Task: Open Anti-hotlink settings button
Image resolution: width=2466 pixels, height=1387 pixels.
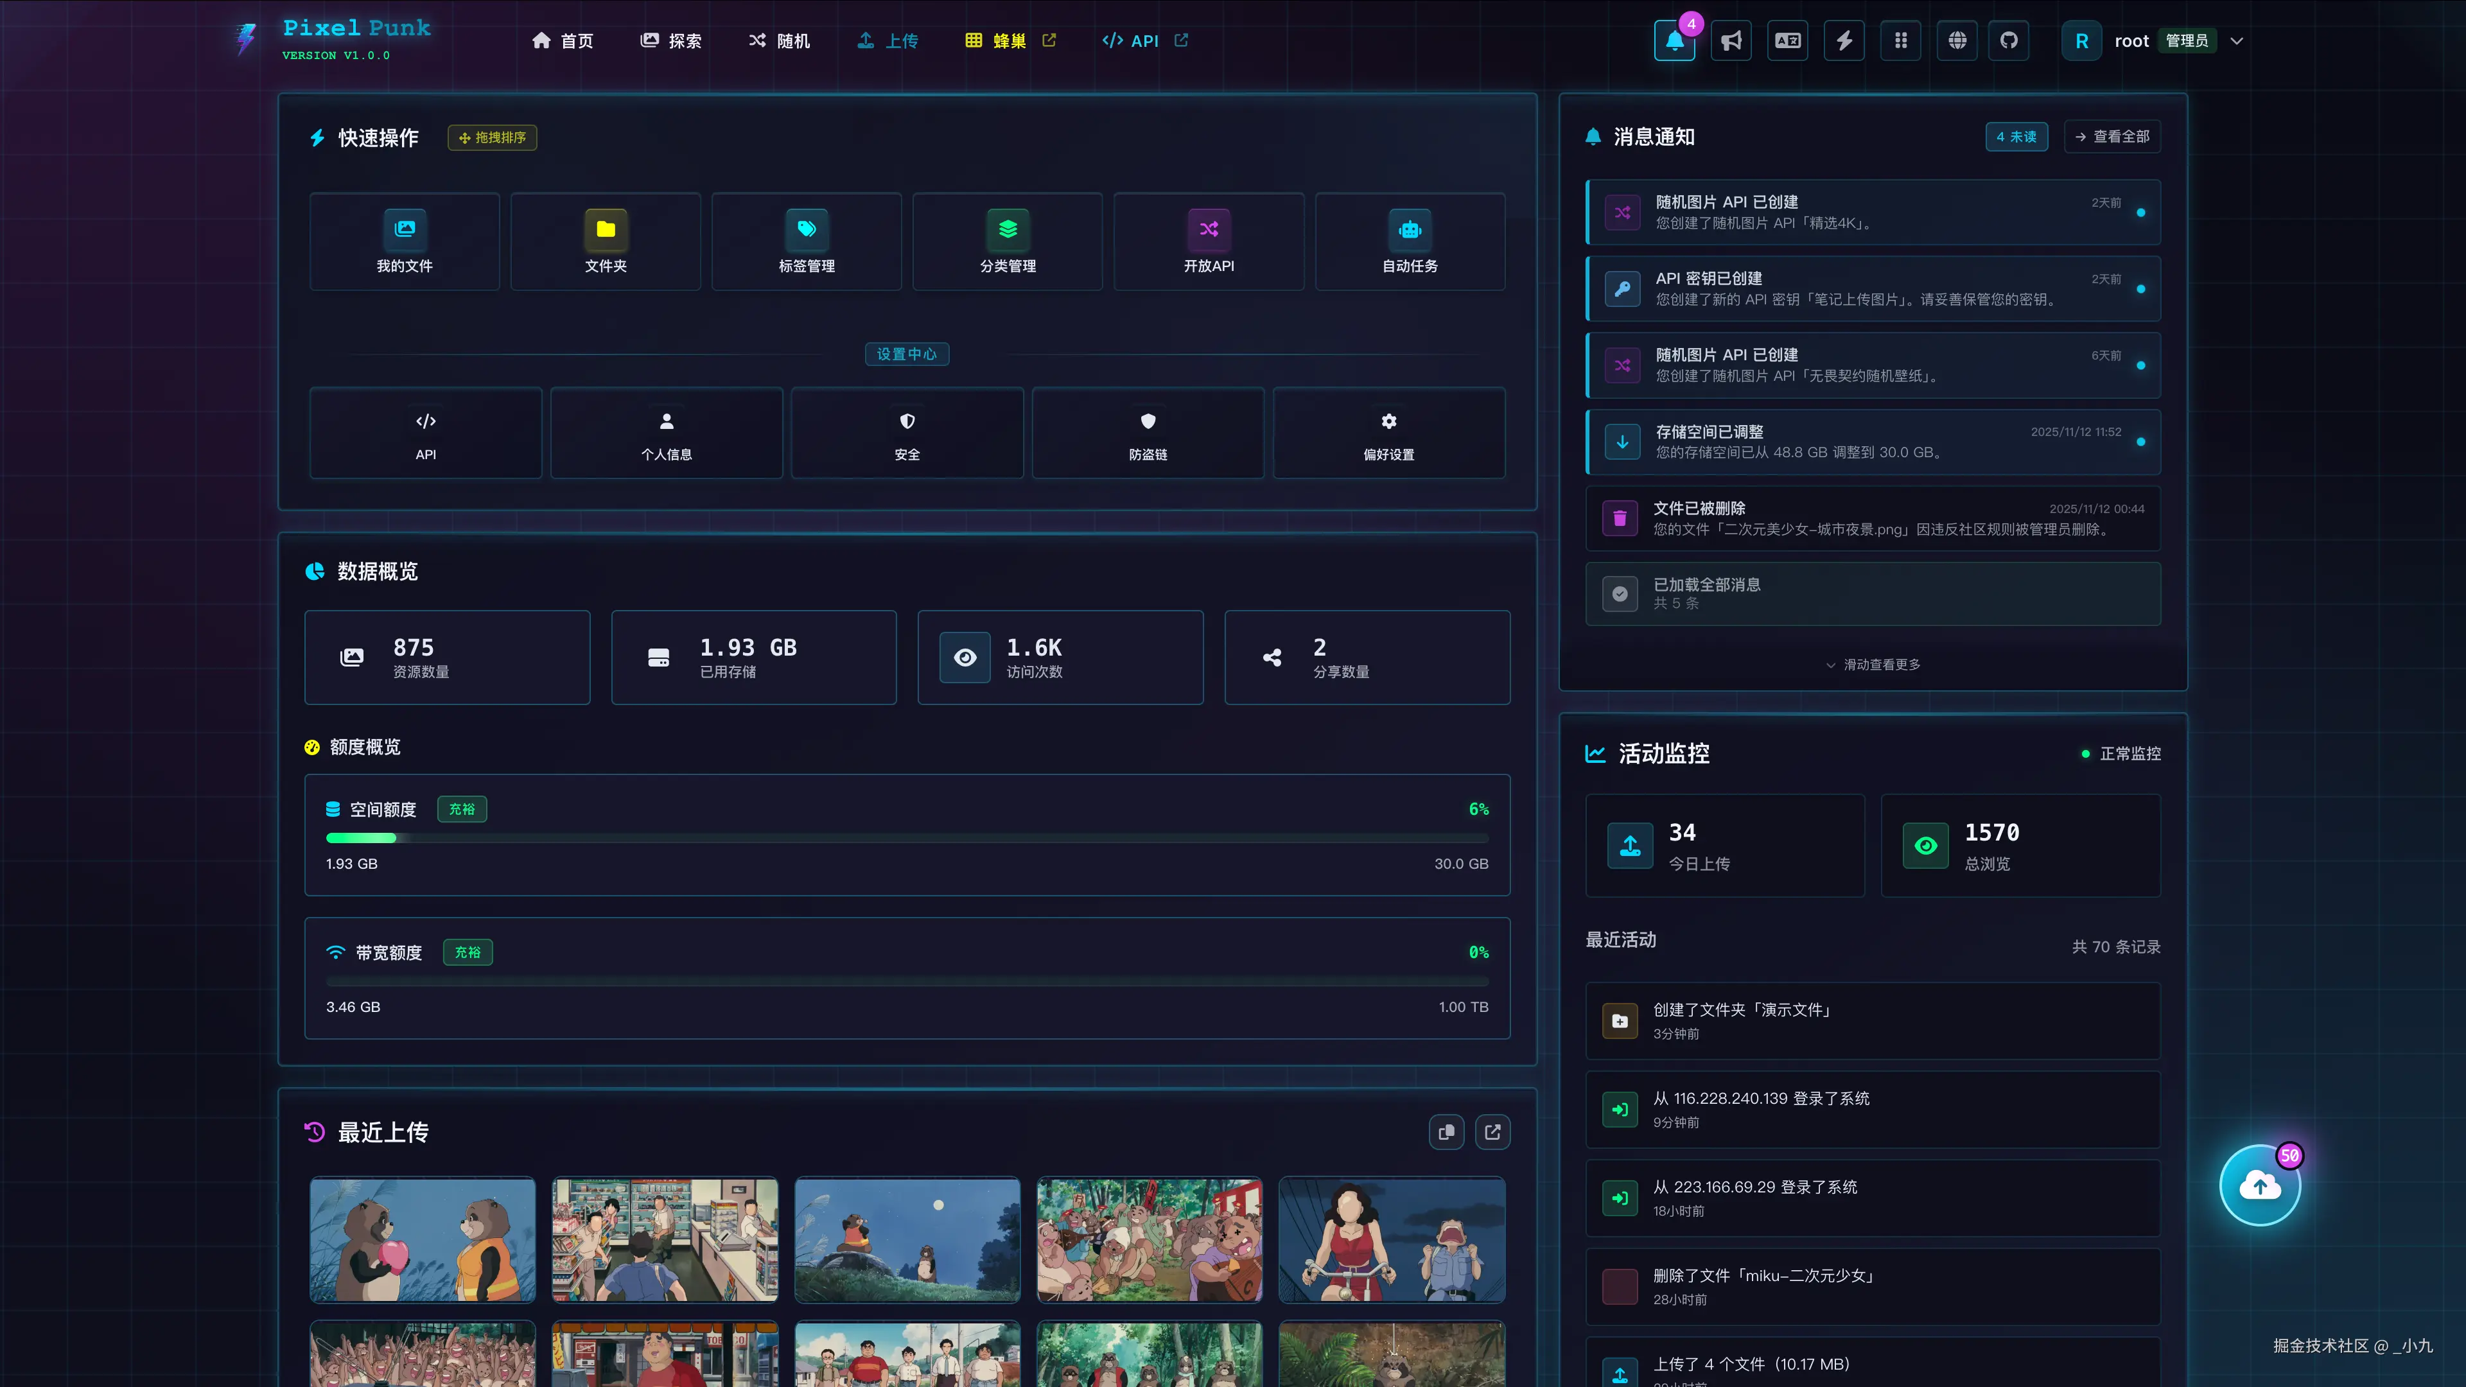Action: pos(1148,433)
